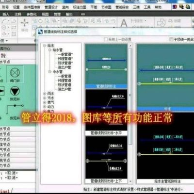Select the Move tool with four arrows
Screen dimensions: 194x194
24,23
